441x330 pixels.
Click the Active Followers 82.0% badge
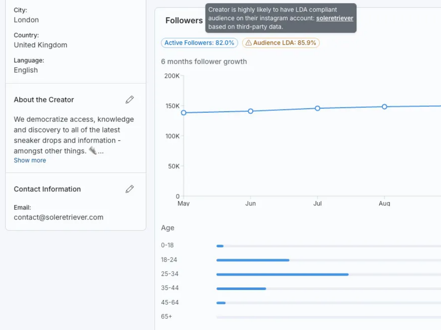(199, 43)
